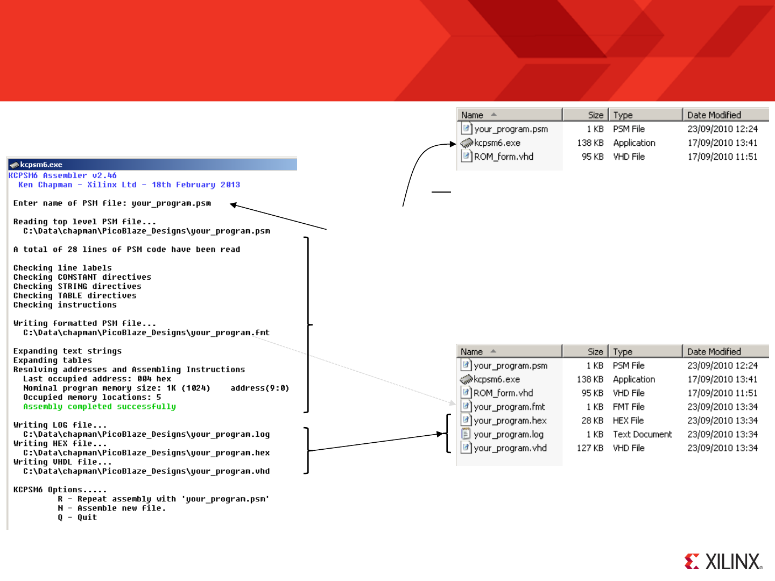This screenshot has width=775, height=581.
Task: Select ROM_form.vhd file name in upper list
Action: point(504,157)
